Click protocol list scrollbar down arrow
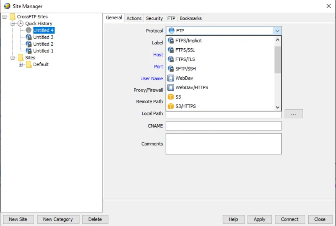The image size is (336, 226). (278, 107)
